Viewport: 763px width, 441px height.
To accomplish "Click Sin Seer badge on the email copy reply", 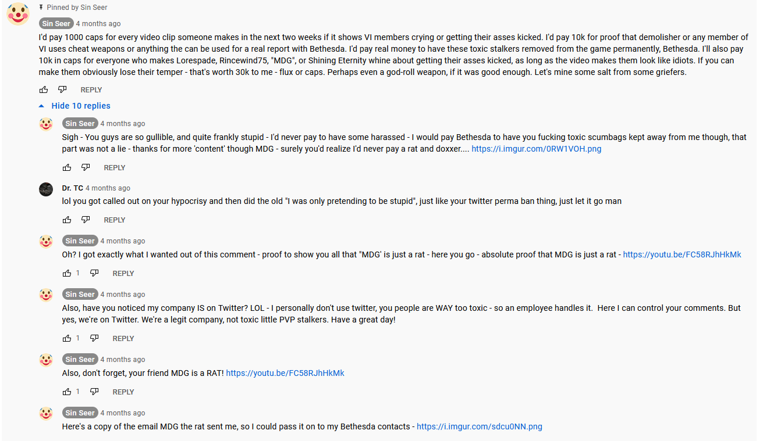I will pyautogui.click(x=80, y=413).
